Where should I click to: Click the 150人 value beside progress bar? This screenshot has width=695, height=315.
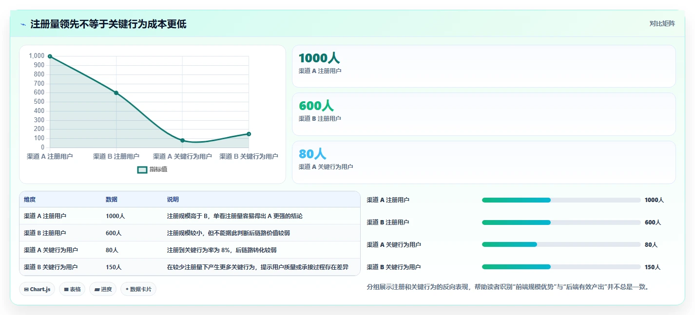tap(653, 267)
